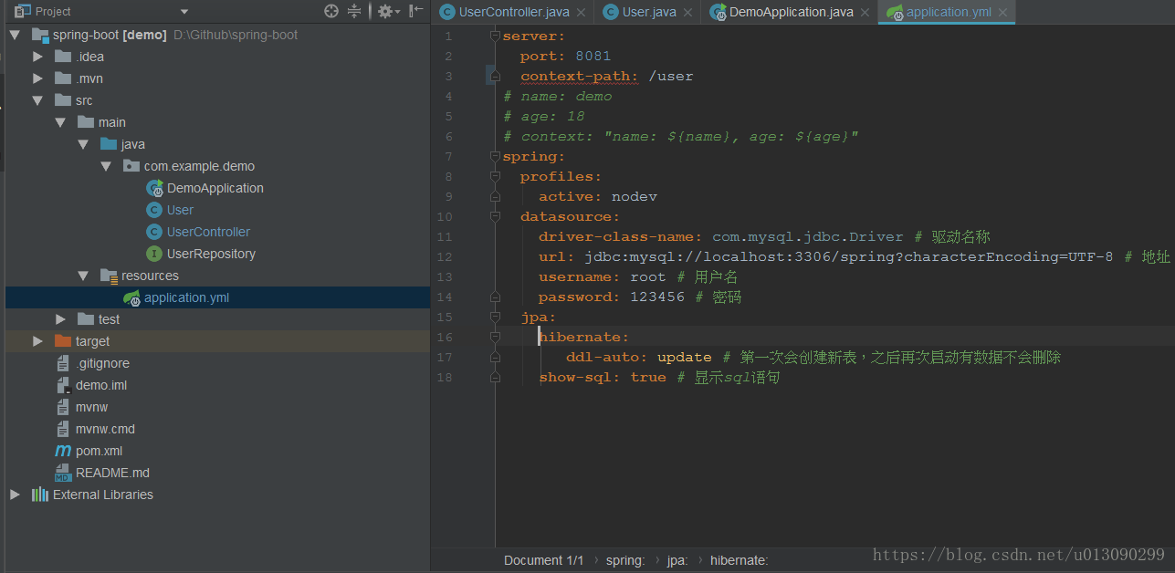Open the Project view type dropdown
The image size is (1175, 573).
coord(184,12)
